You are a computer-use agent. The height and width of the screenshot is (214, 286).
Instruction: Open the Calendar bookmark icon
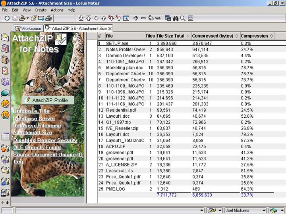[5, 49]
